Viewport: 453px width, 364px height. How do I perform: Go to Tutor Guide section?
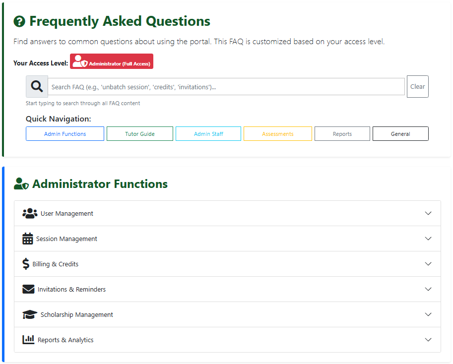(140, 134)
